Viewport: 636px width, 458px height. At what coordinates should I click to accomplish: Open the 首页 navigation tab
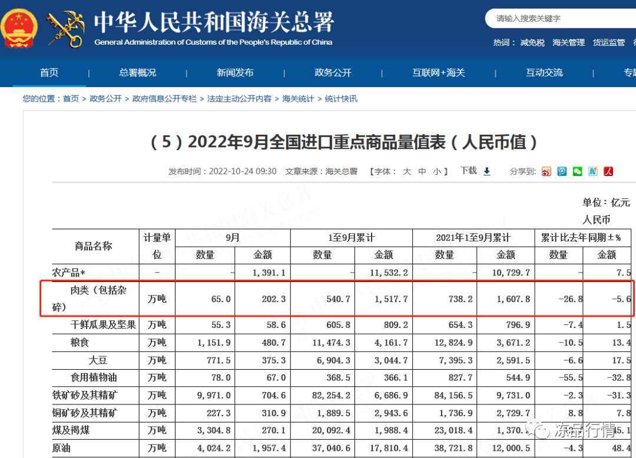click(x=49, y=72)
